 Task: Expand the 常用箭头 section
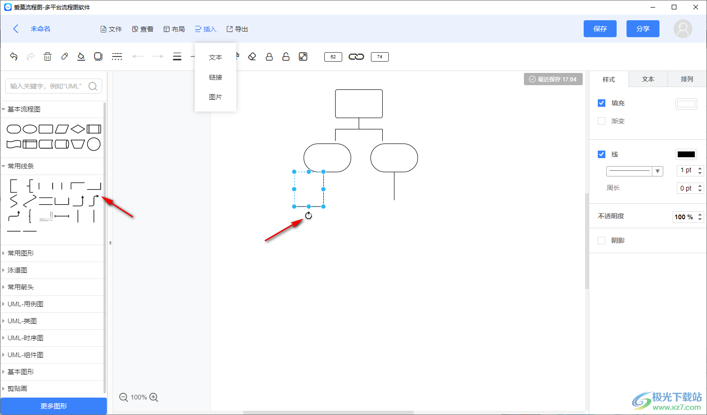[x=52, y=287]
